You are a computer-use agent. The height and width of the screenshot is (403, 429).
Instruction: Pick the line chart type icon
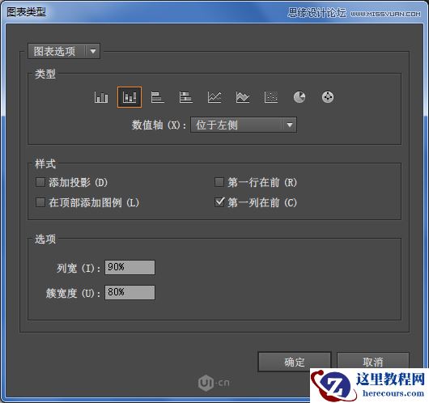coord(214,97)
